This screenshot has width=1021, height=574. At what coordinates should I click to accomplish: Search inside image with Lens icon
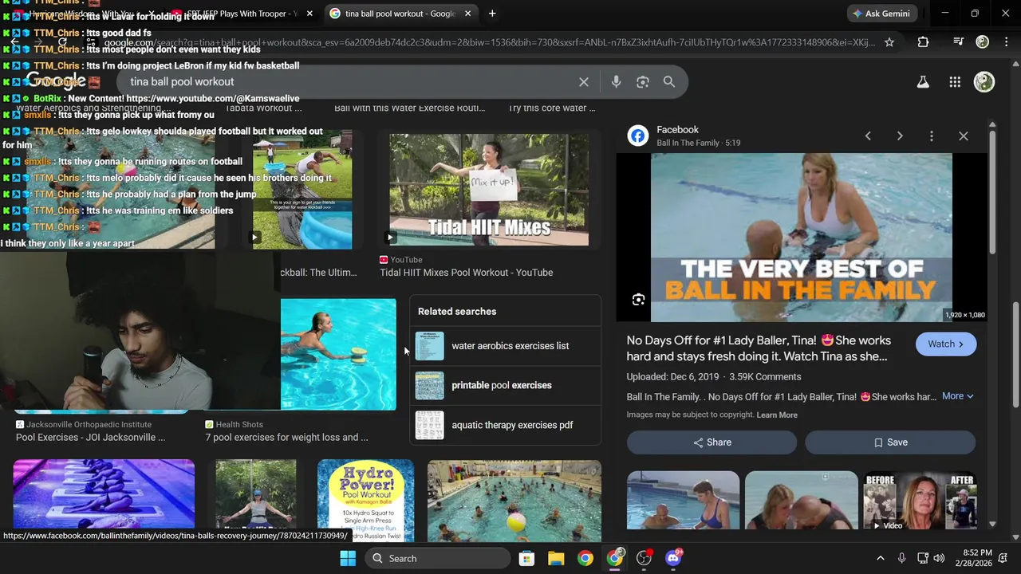(x=638, y=300)
